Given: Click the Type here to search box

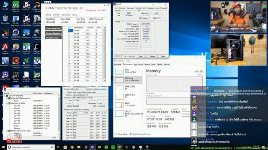Looking at the screenshot, I should pyautogui.click(x=31, y=147).
